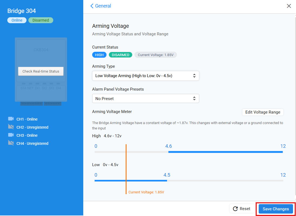This screenshot has width=296, height=216.
Task: Click the Disarmed badge under Bridge 304
Action: pos(41,20)
